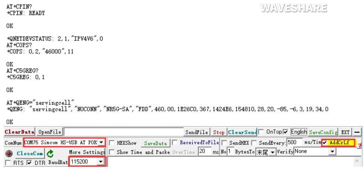Image resolution: width=364 pixels, height=170 pixels.
Task: Enable the RTS checkbox
Action: (8, 163)
